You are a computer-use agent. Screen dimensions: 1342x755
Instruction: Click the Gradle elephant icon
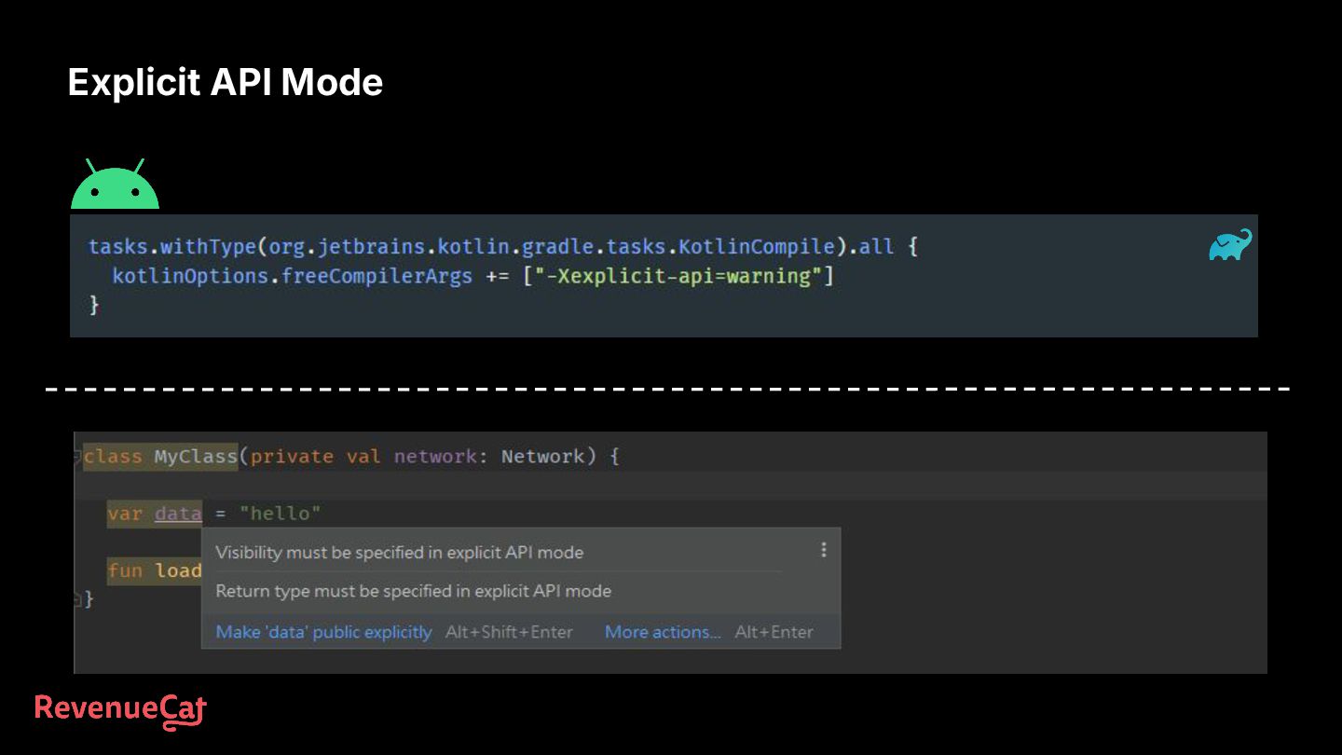click(x=1230, y=245)
